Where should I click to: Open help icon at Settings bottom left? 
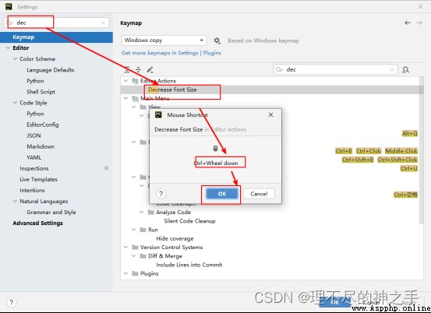click(11, 303)
